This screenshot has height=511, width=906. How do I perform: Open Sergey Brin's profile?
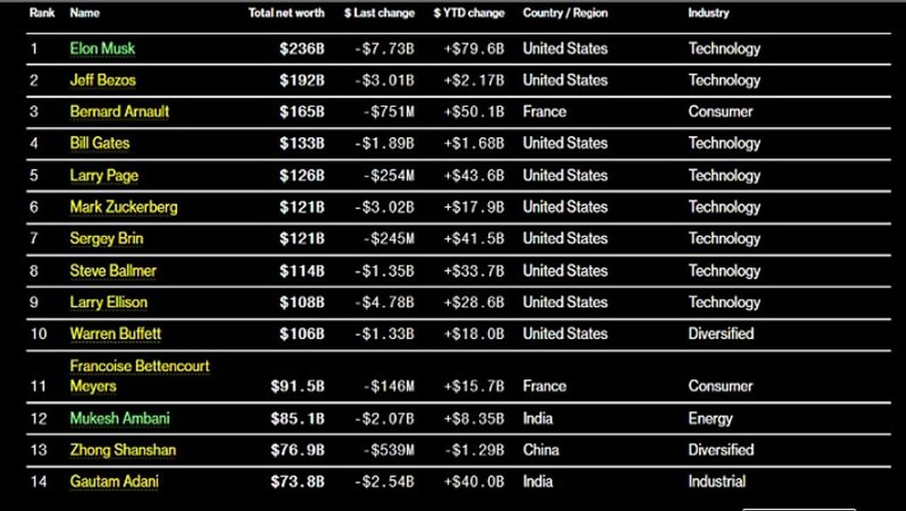(106, 239)
